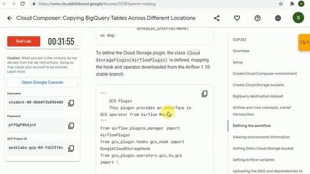The width and height of the screenshot is (310, 174).
Task: Share this lab
Action: 217,18
